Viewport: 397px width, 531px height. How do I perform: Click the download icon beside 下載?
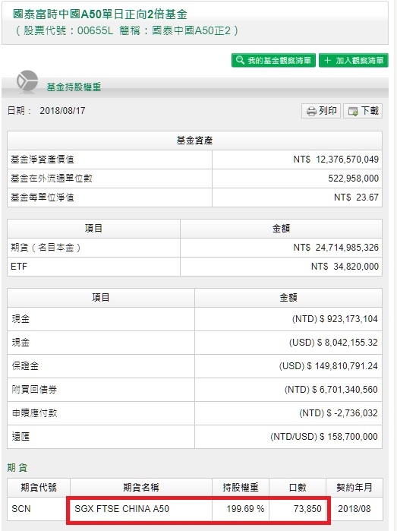tap(353, 112)
